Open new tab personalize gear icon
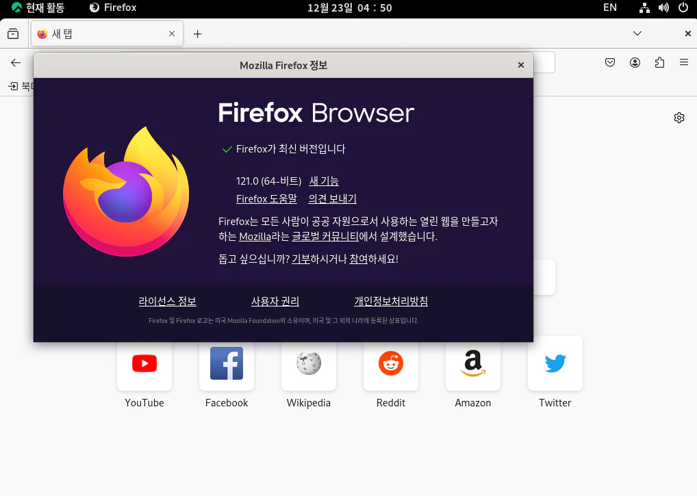This screenshot has height=496, width=697. [679, 118]
